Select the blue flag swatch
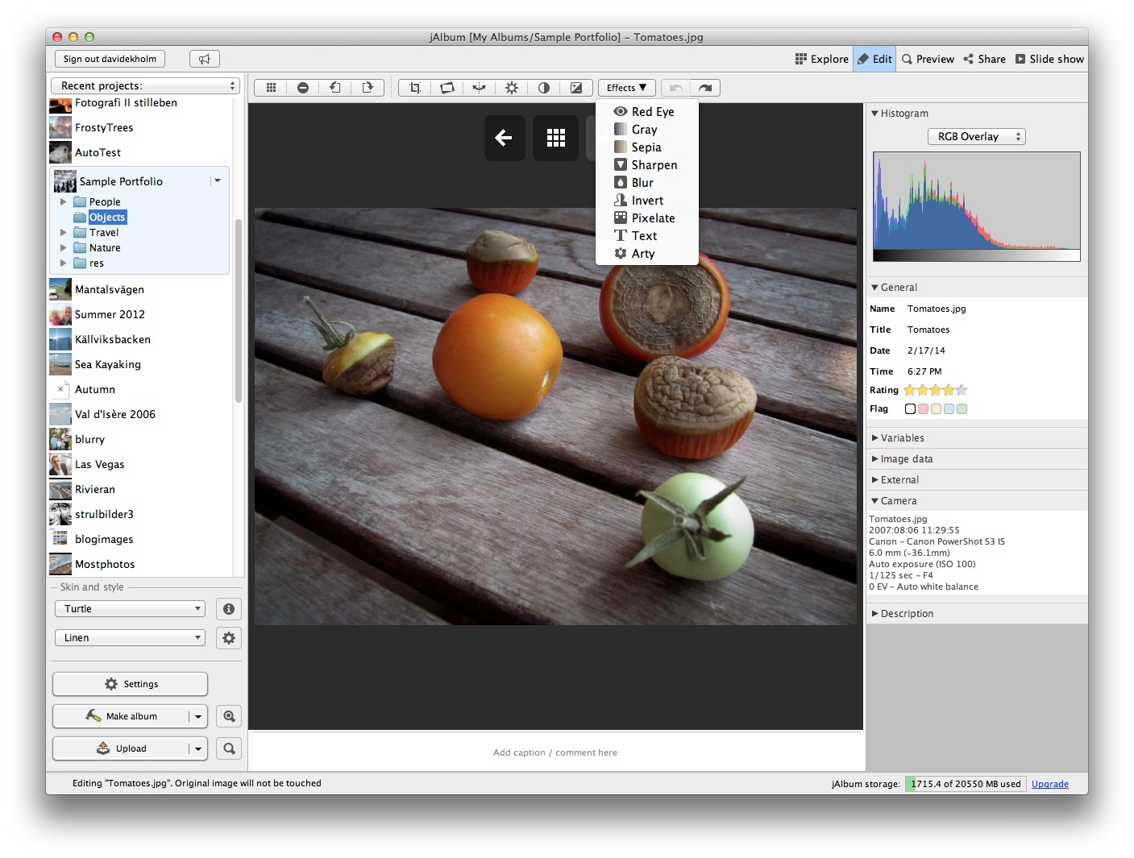Image resolution: width=1134 pixels, height=858 pixels. pyautogui.click(x=949, y=409)
